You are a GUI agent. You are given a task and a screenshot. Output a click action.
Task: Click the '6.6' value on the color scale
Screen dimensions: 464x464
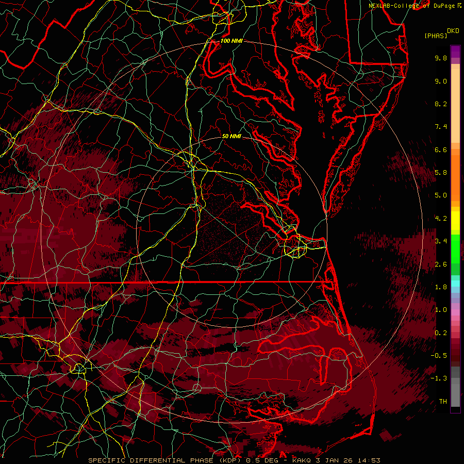pyautogui.click(x=441, y=150)
